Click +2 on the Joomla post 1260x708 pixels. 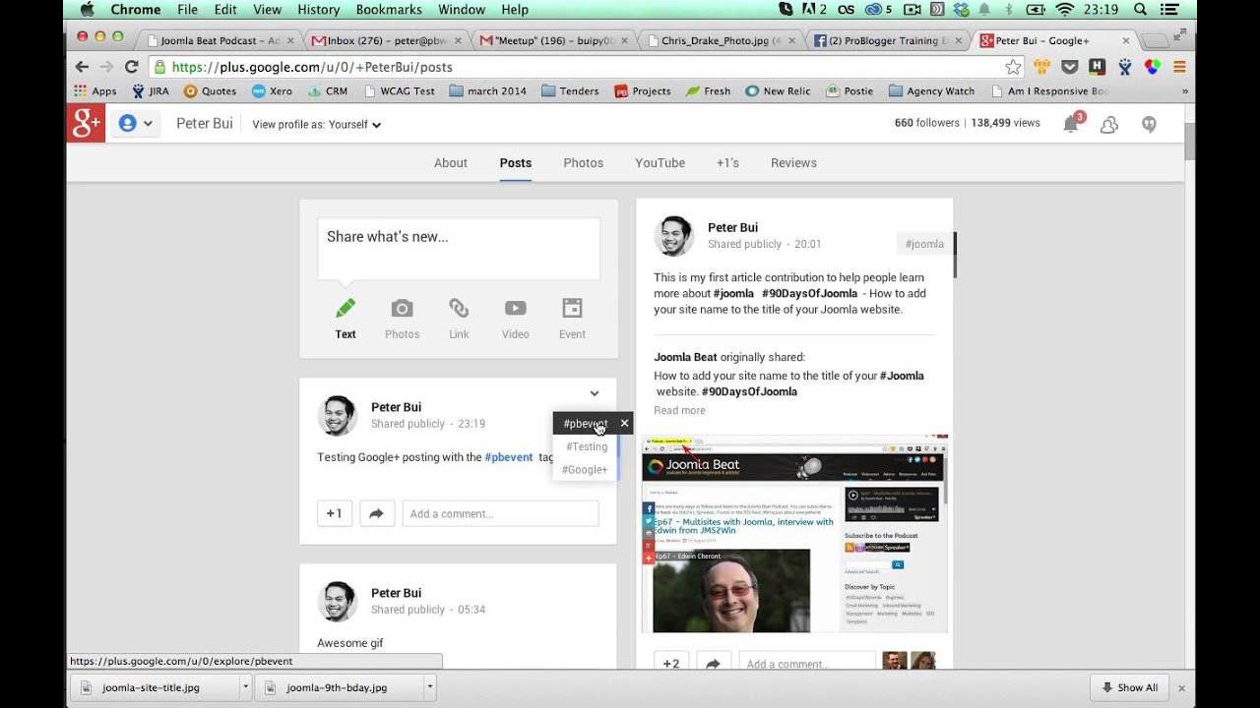tap(670, 664)
